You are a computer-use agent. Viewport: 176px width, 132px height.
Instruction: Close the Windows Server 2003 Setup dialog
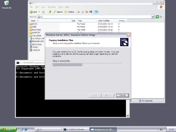(x=129, y=35)
